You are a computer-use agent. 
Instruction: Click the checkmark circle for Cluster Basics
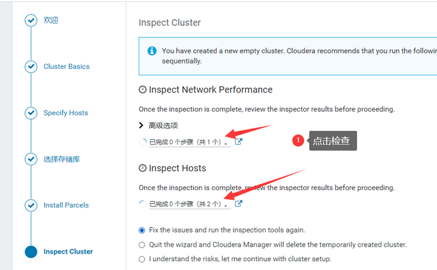coord(31,67)
